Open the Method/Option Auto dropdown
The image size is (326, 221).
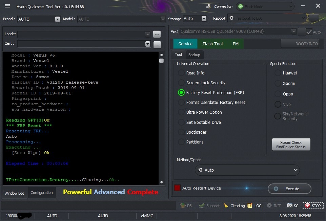(x=247, y=170)
